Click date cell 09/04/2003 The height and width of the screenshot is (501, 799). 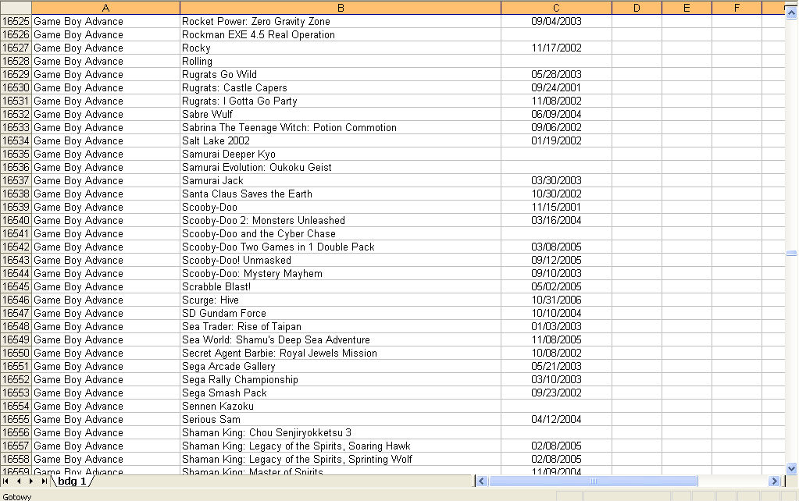(556, 21)
